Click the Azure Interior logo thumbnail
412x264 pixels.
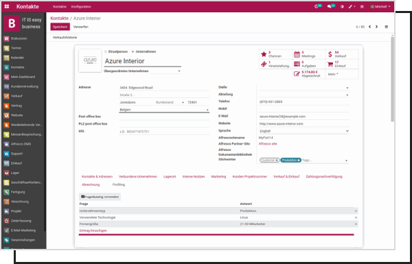coord(90,60)
